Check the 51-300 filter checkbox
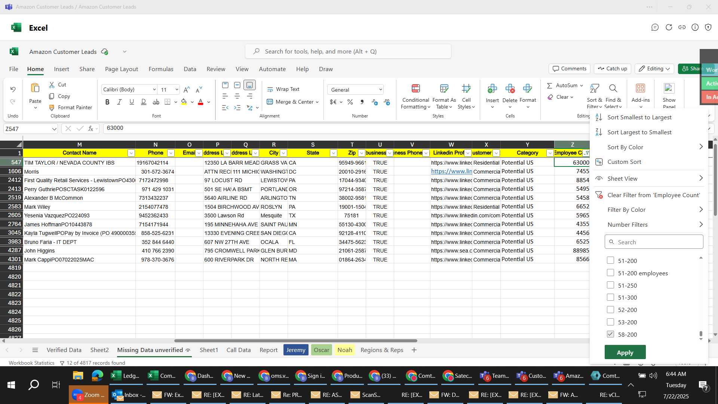The height and width of the screenshot is (404, 718). coord(610,297)
